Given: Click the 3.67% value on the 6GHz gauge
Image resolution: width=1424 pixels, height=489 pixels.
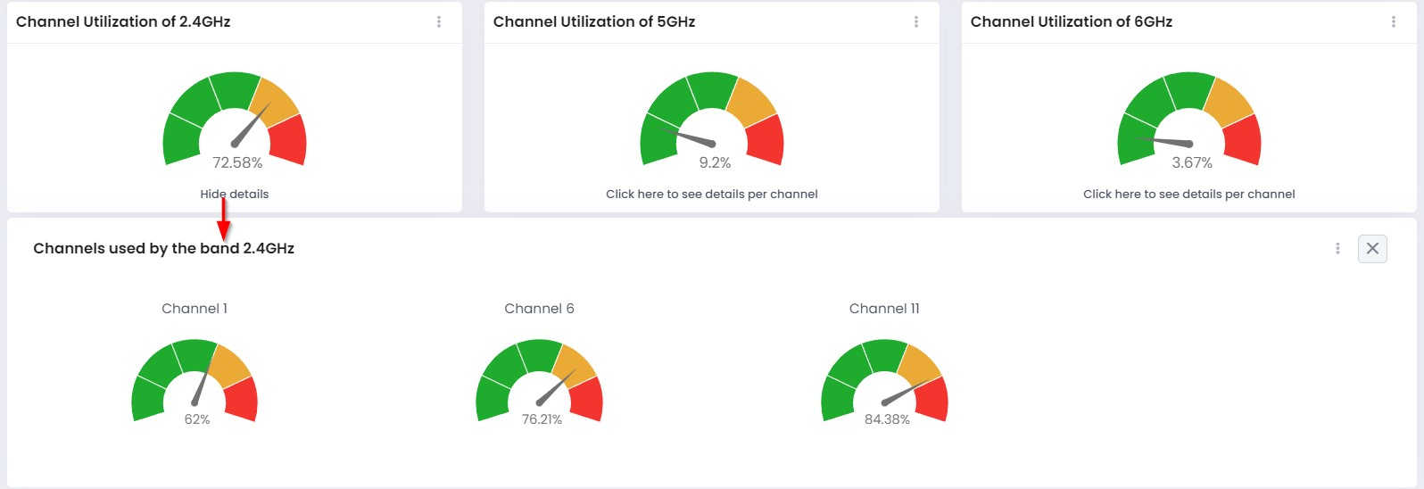Looking at the screenshot, I should click(1192, 162).
